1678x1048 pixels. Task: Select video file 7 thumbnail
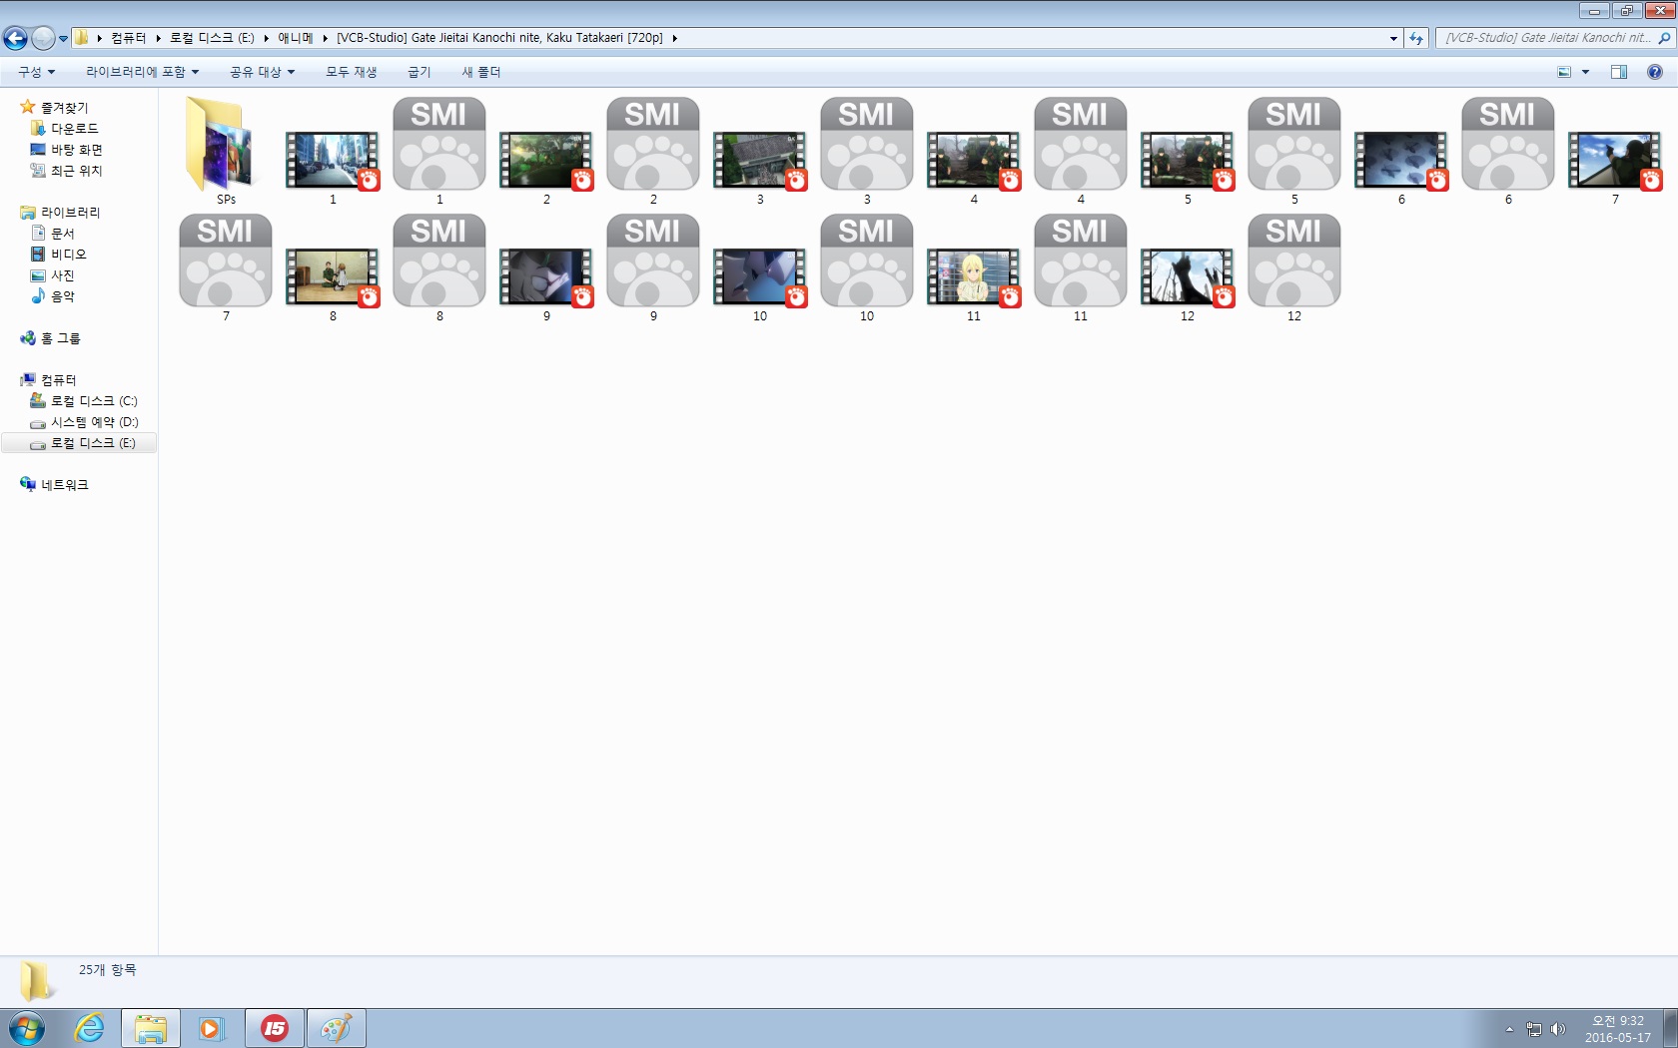point(1615,161)
